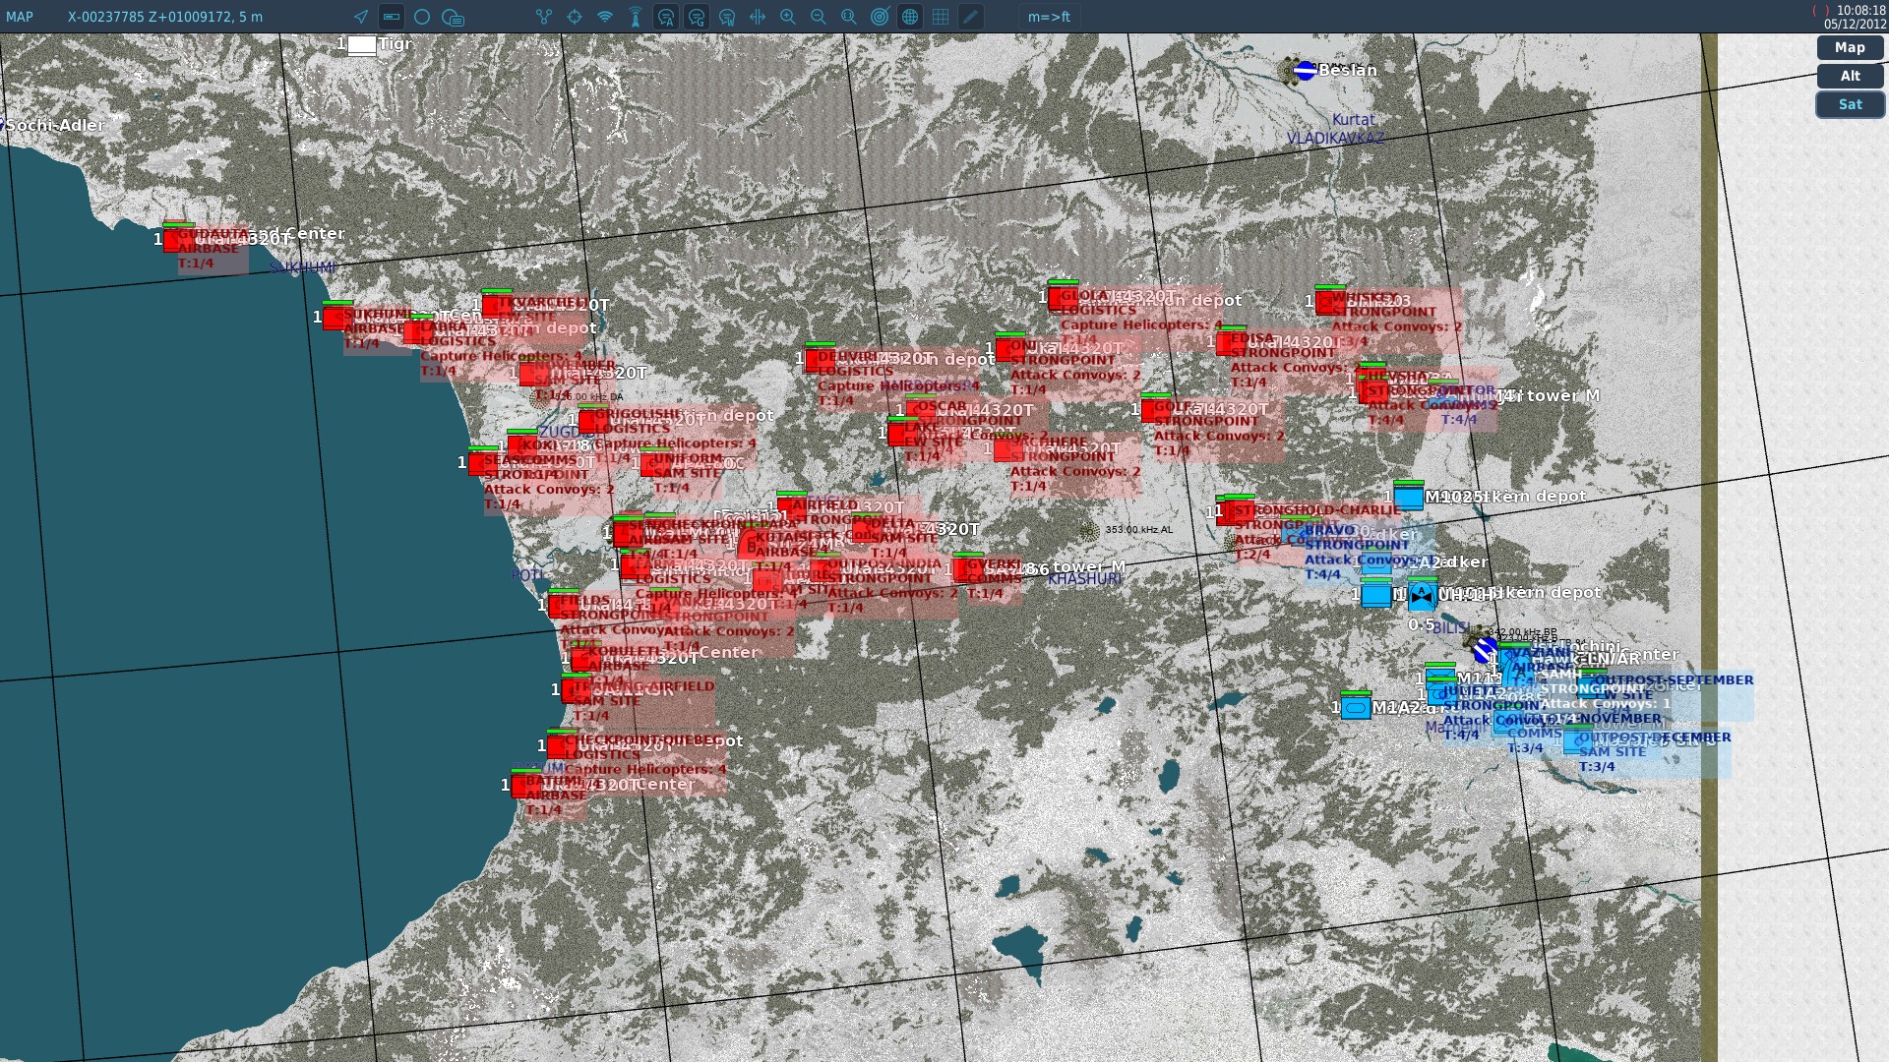
Task: Select the navigation arrow pointer tool
Action: click(361, 17)
